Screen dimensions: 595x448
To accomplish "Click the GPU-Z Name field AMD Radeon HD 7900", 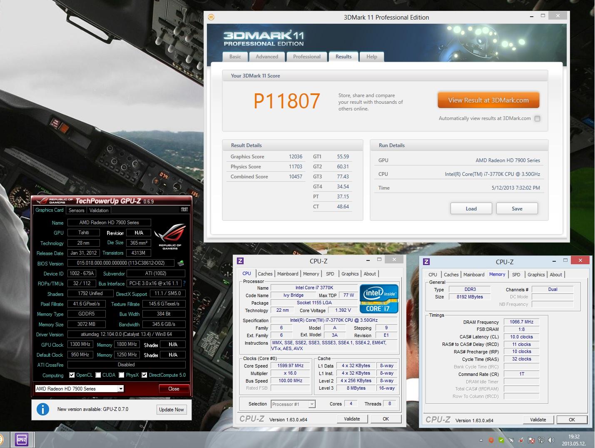I will tap(109, 223).
